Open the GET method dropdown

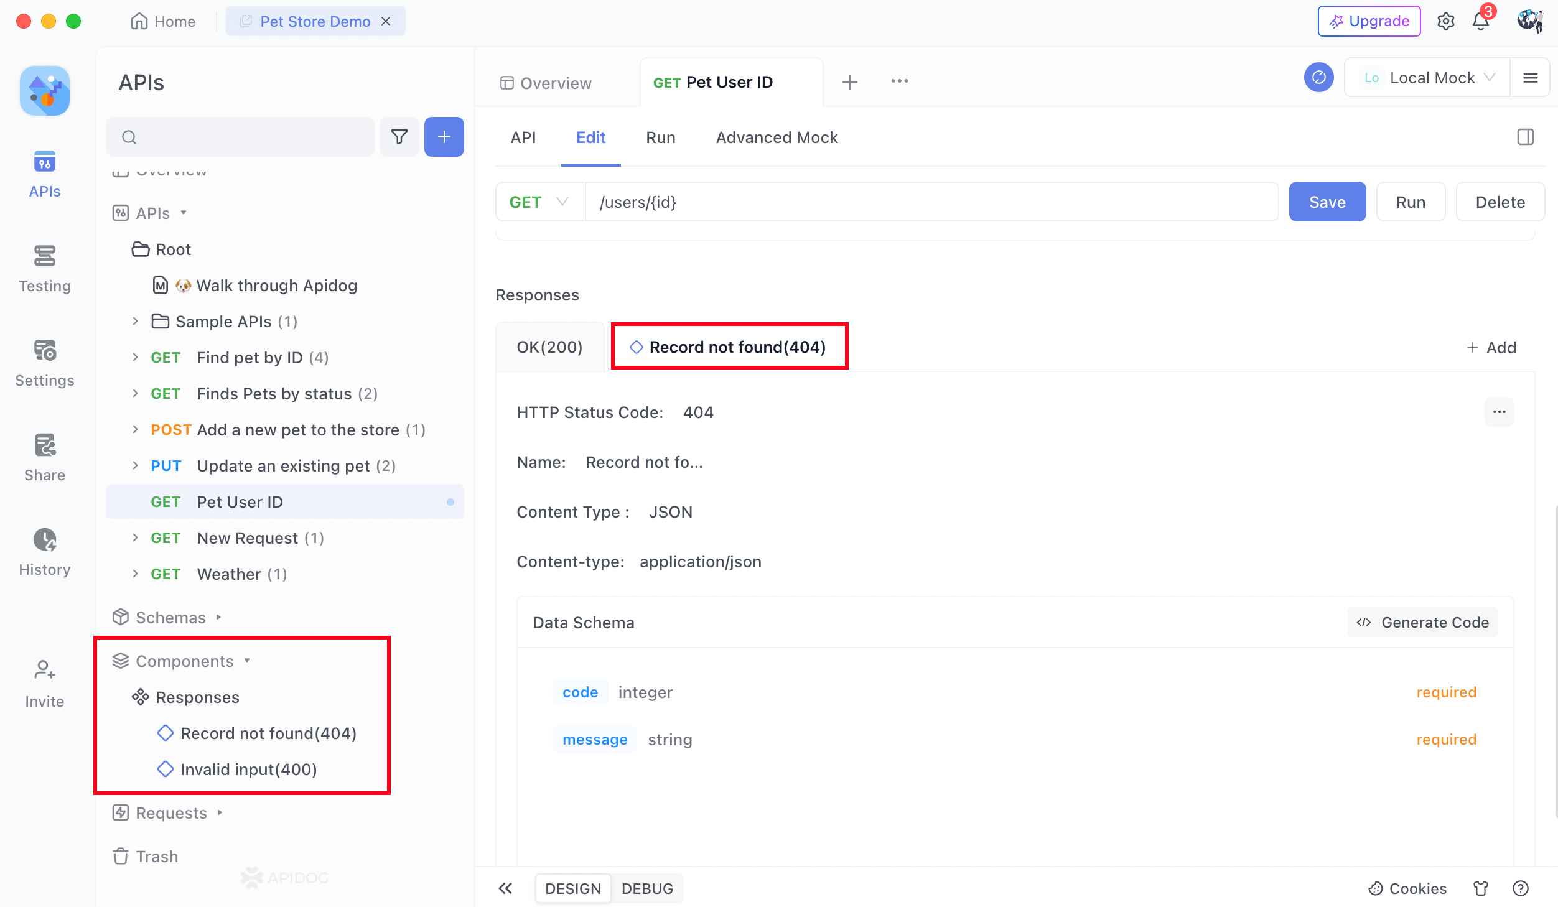click(x=539, y=202)
